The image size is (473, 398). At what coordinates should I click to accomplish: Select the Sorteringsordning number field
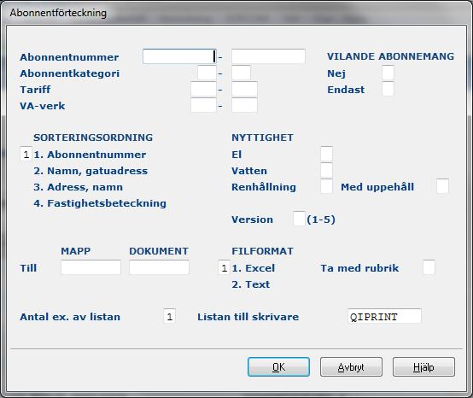(x=26, y=154)
